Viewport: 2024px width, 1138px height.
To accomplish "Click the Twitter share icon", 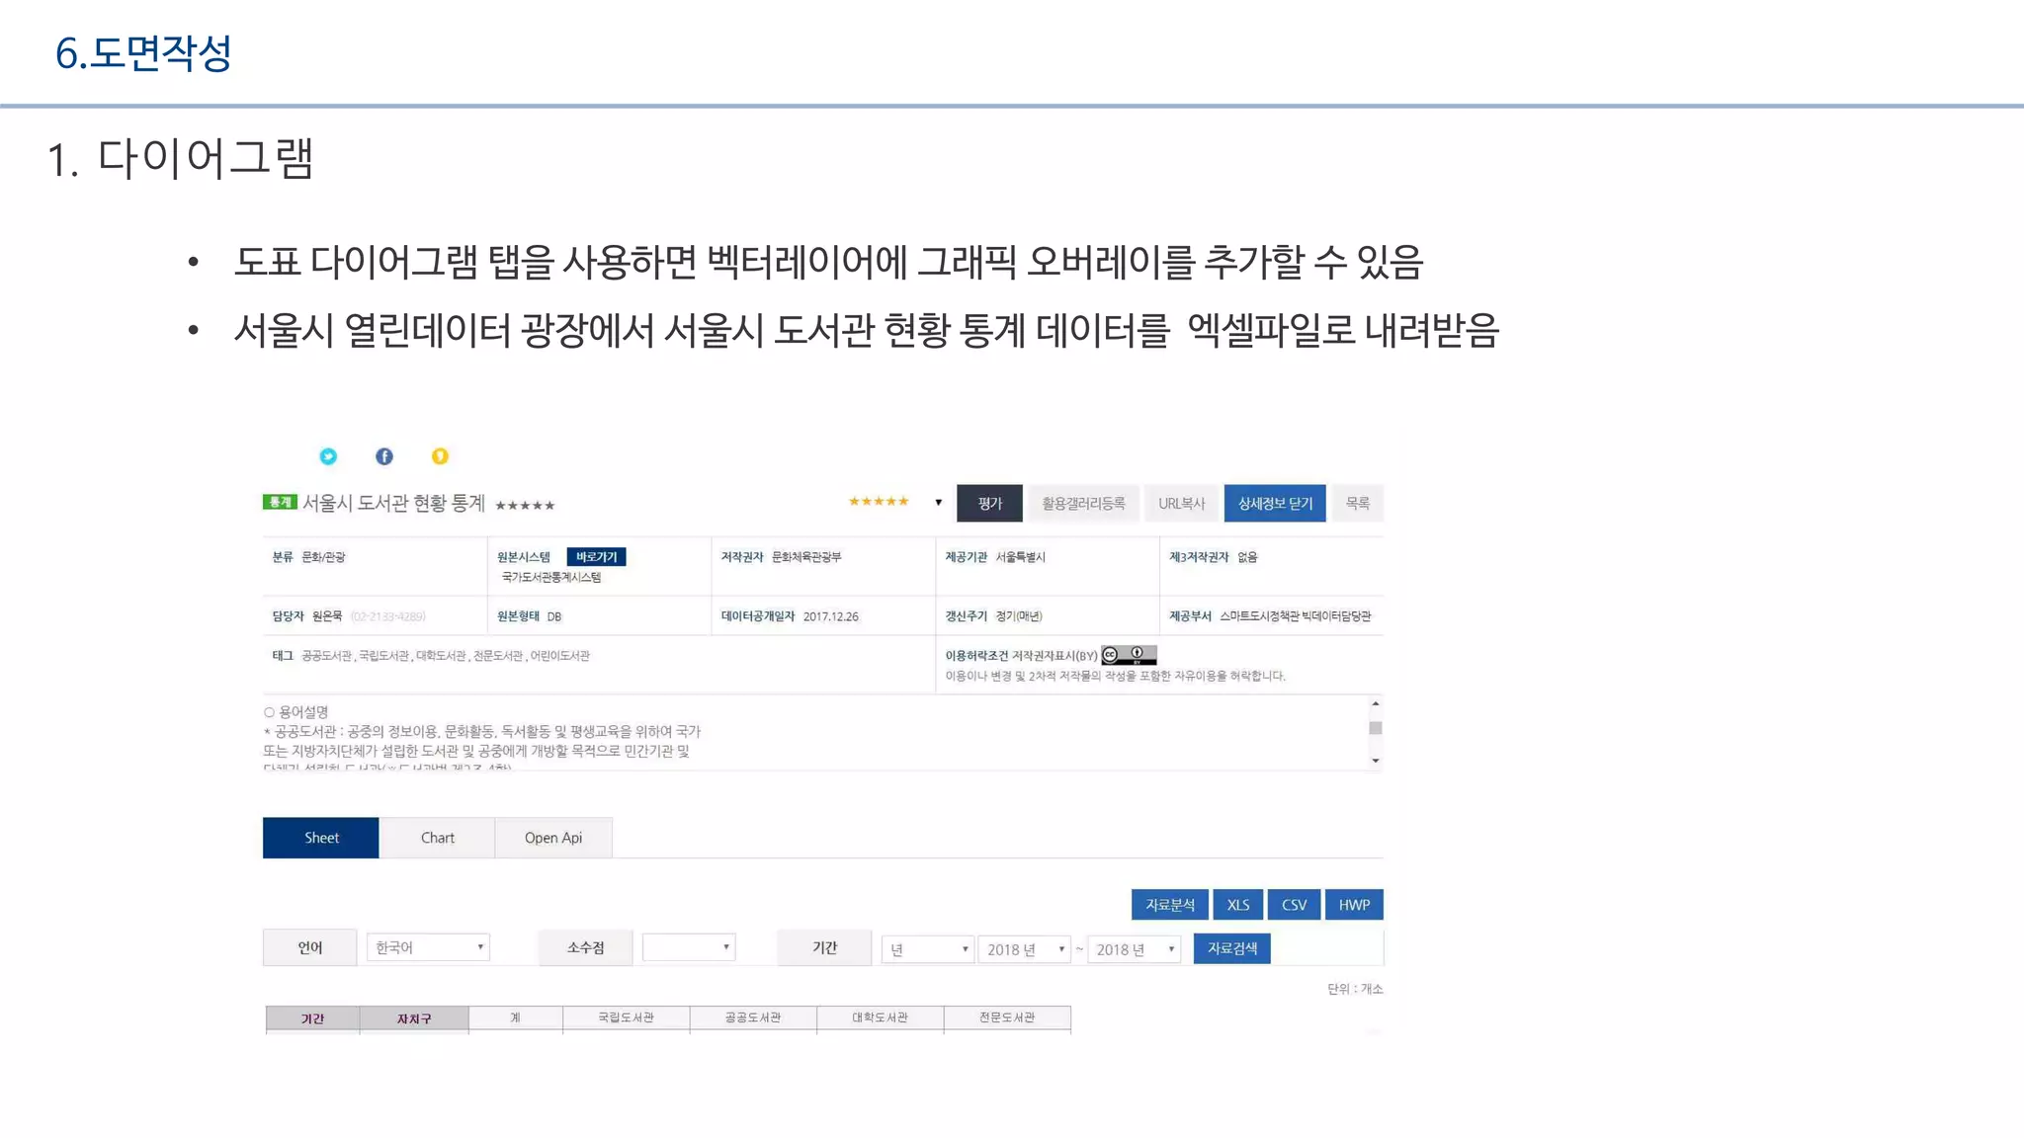I will click(328, 455).
